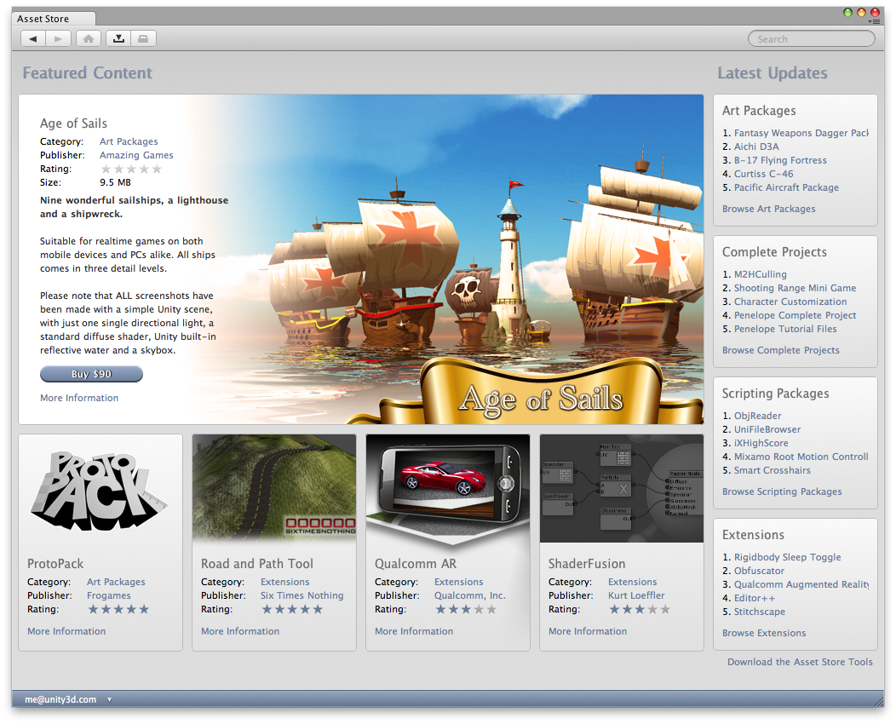Screen dimensions: 896x724
Task: Open the Road and Path Tool thumbnail
Action: (274, 488)
